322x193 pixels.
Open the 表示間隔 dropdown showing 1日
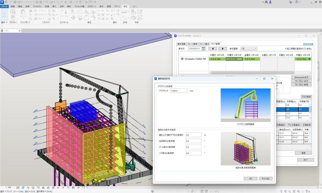pos(249,49)
